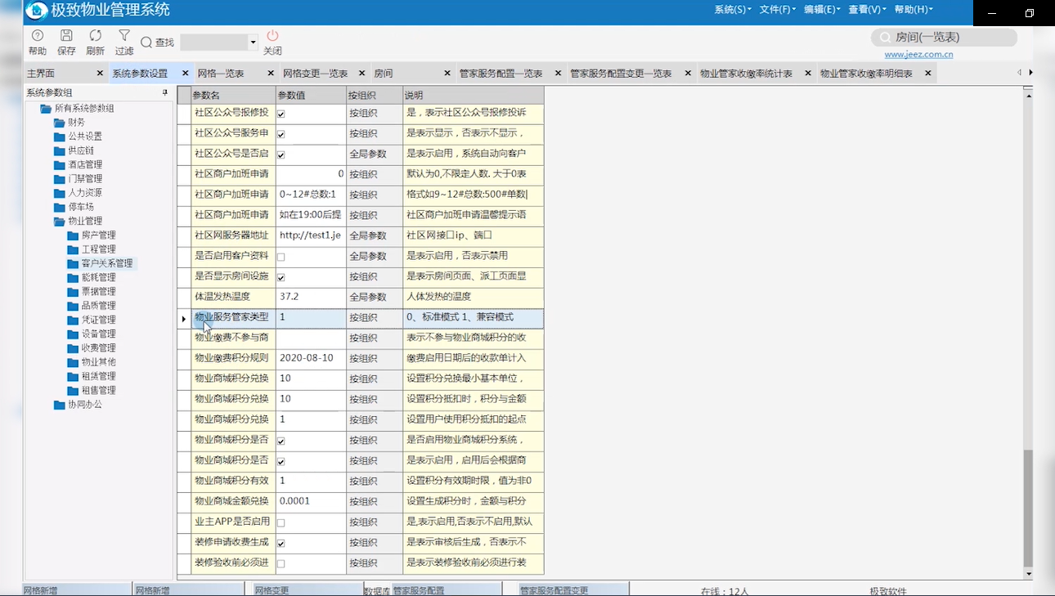Click the 保存 save toolbar icon
This screenshot has height=596, width=1055.
tap(66, 36)
